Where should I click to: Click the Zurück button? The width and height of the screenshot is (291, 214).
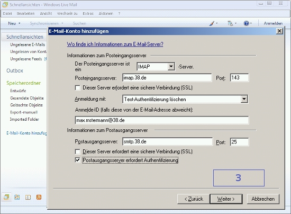coord(194,199)
